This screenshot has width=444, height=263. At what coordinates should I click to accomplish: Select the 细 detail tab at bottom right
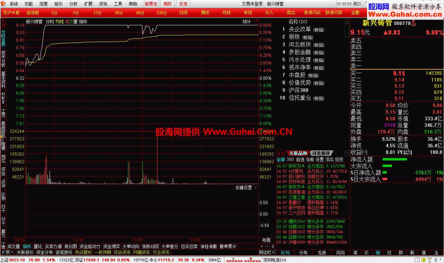click(x=378, y=253)
